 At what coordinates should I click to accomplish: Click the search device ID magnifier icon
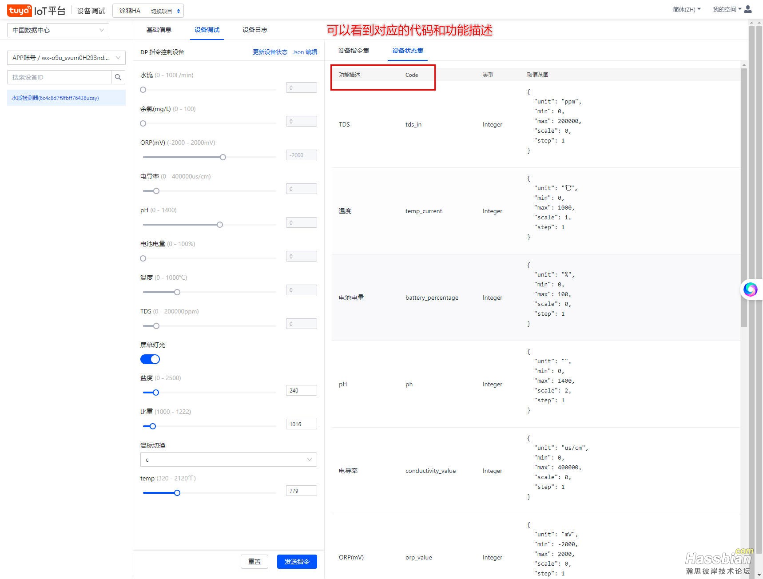[118, 77]
